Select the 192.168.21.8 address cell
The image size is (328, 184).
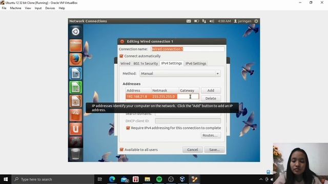138,97
